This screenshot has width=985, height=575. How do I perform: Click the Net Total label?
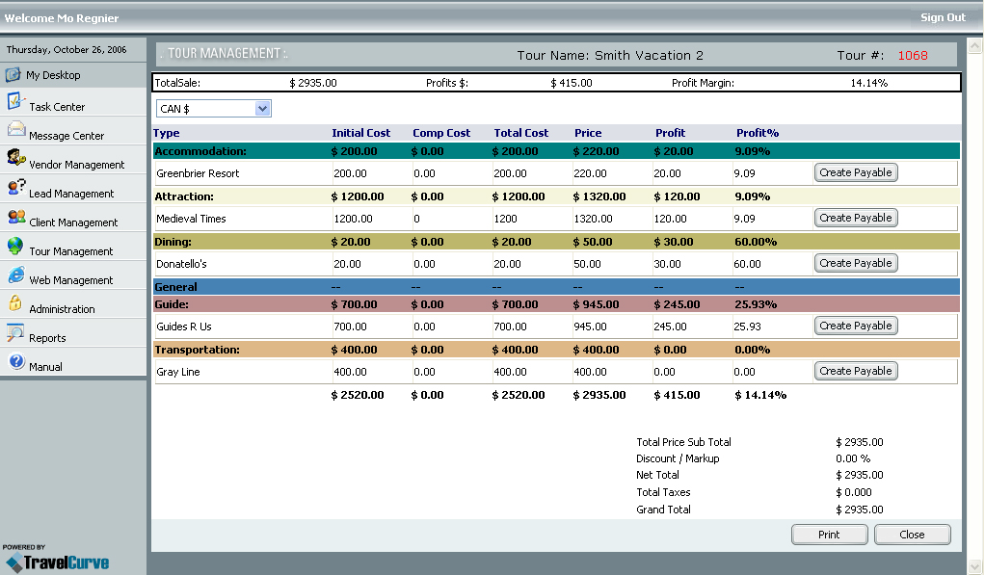(x=657, y=475)
